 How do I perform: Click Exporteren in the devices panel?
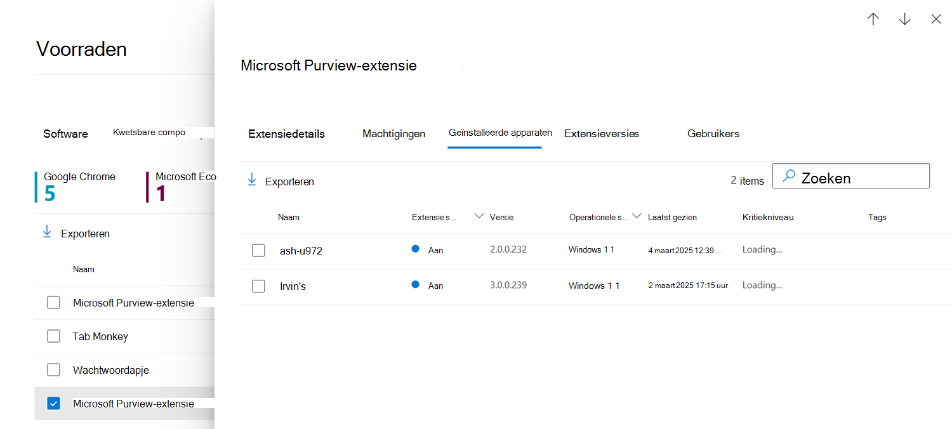pos(289,181)
